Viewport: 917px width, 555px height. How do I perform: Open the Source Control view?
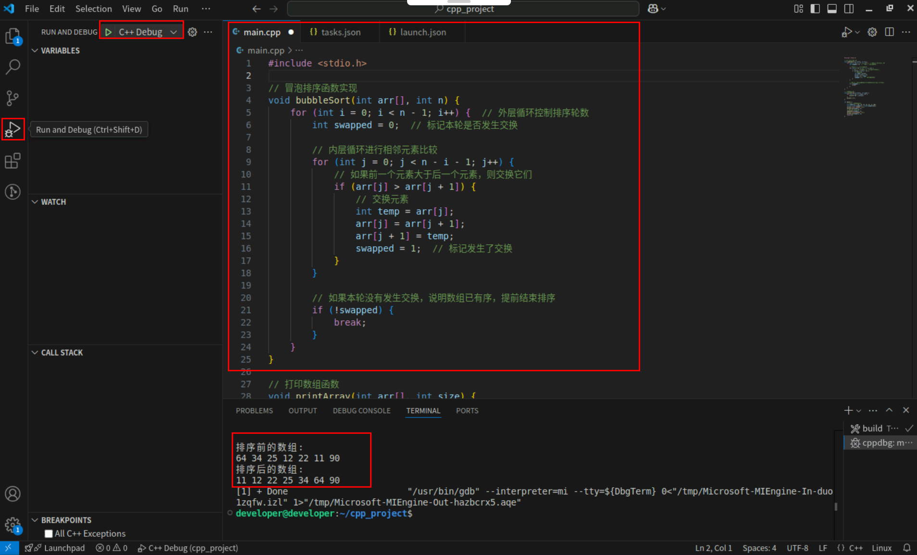click(x=13, y=98)
